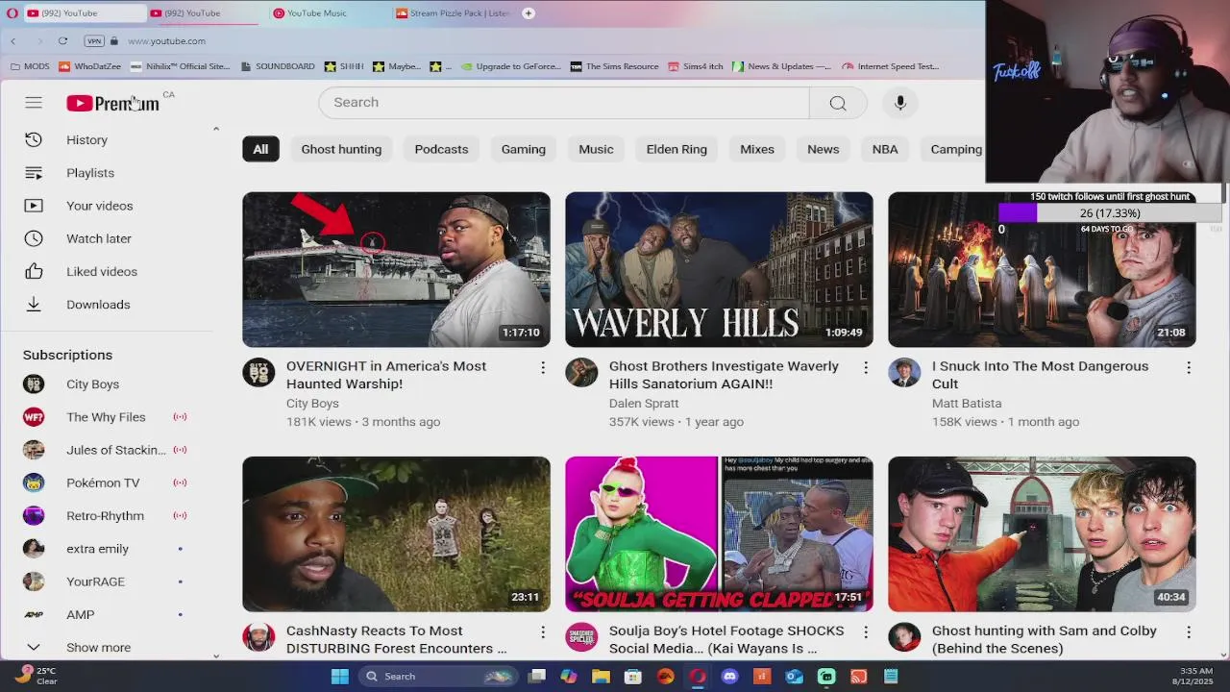Open the MODS bookmark folder

coord(29,66)
